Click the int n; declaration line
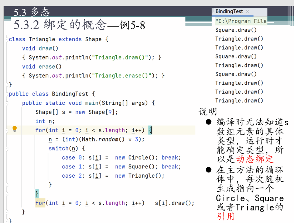 click(x=45, y=121)
